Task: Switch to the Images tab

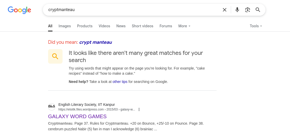Action: point(65,26)
